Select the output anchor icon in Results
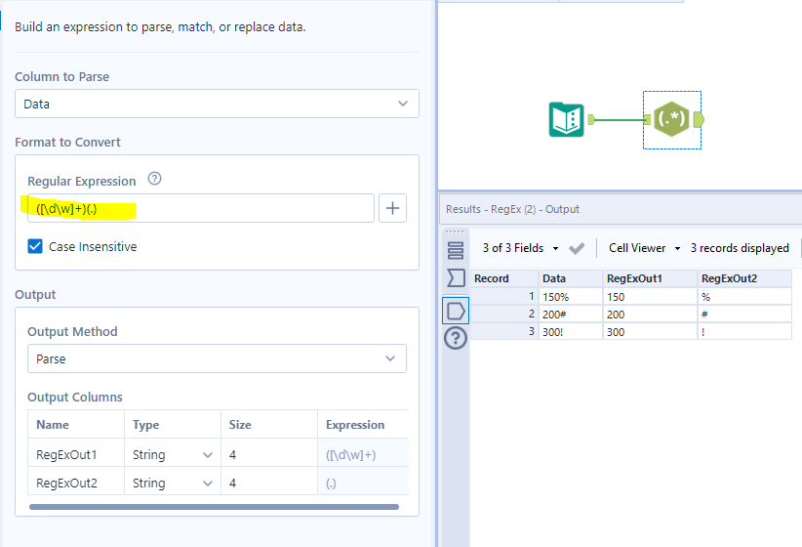This screenshot has height=547, width=802. (x=456, y=311)
